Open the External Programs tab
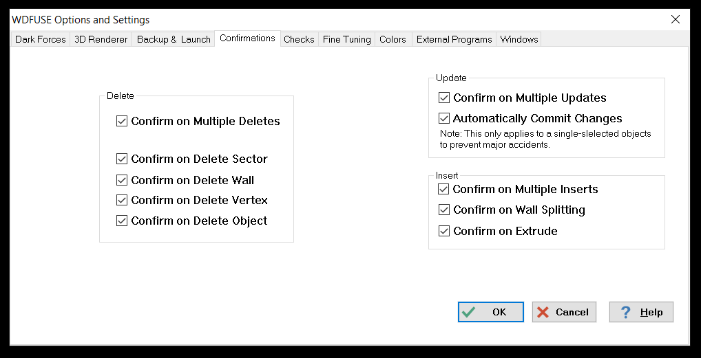Screen dimensions: 701x358 pyautogui.click(x=454, y=39)
